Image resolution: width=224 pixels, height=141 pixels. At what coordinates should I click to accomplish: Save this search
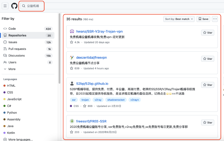point(203,19)
